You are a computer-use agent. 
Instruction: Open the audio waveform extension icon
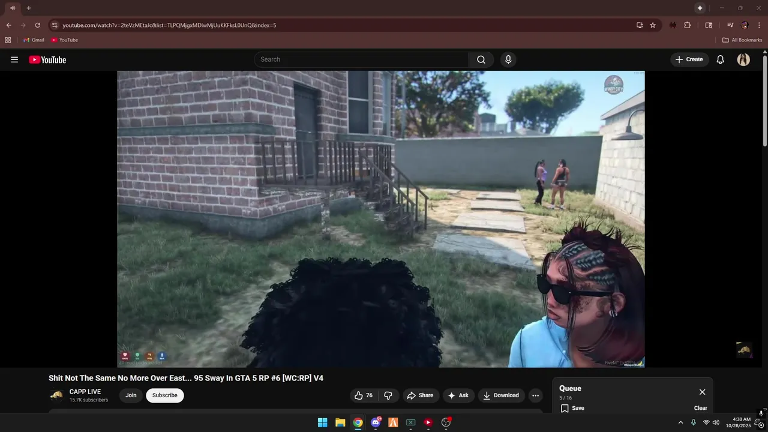pos(673,25)
